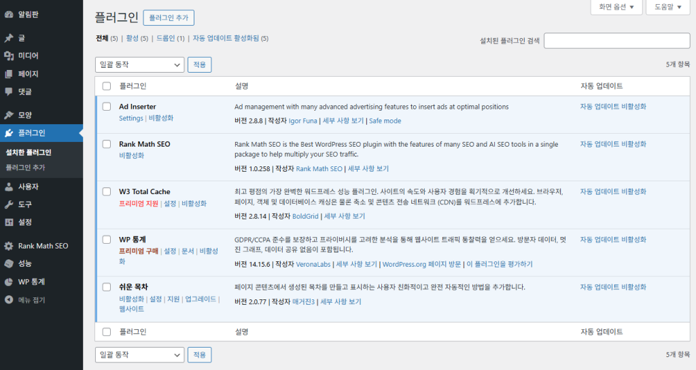
Task: Open 플러그인 추가 in sidebar submenu
Action: tap(25, 167)
